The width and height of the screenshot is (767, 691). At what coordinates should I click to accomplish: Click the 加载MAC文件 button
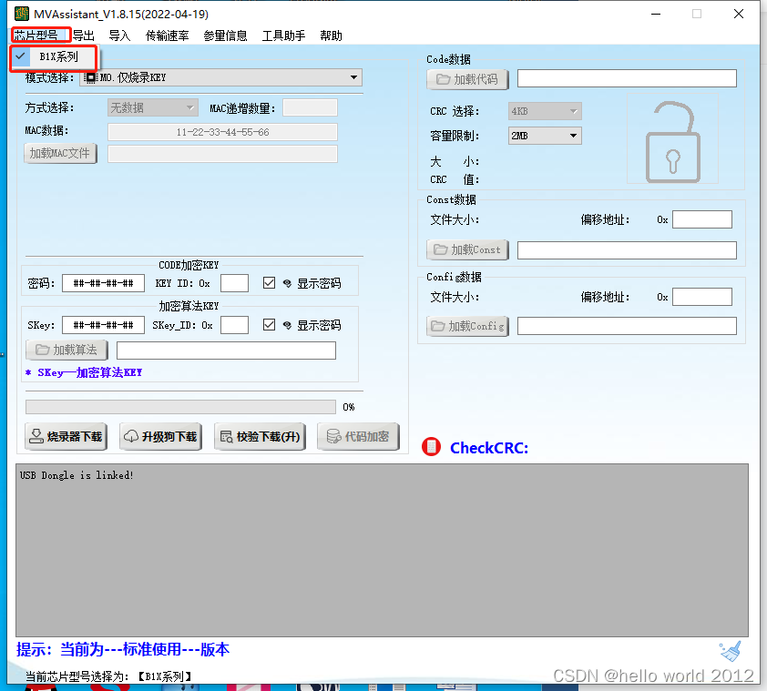[60, 153]
